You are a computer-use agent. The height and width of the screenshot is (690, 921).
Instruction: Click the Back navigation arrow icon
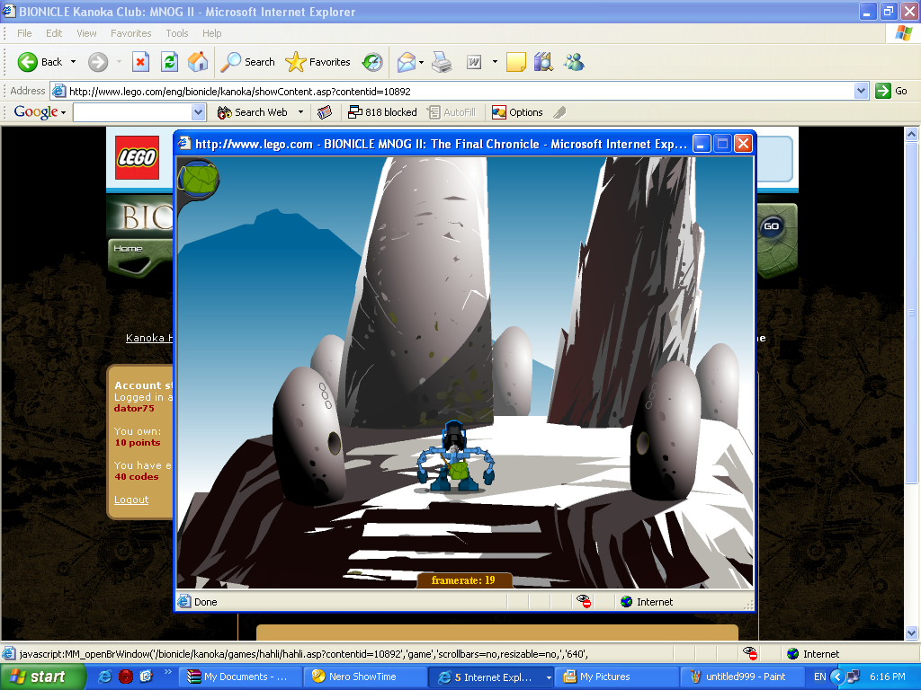pyautogui.click(x=28, y=62)
